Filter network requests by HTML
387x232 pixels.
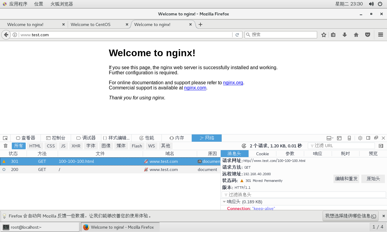35,146
